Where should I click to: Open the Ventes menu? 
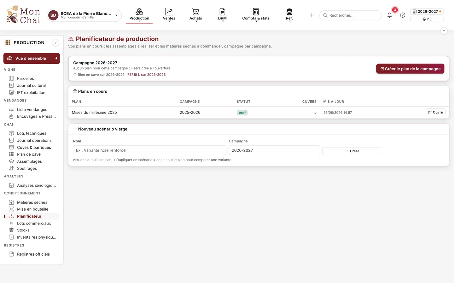[169, 15]
